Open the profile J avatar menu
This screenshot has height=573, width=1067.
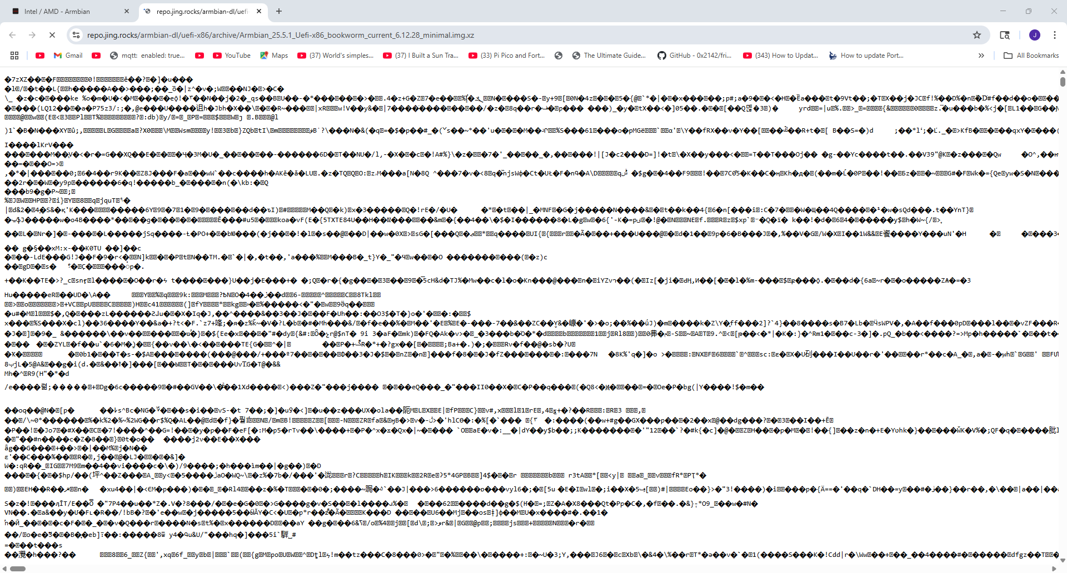1035,35
